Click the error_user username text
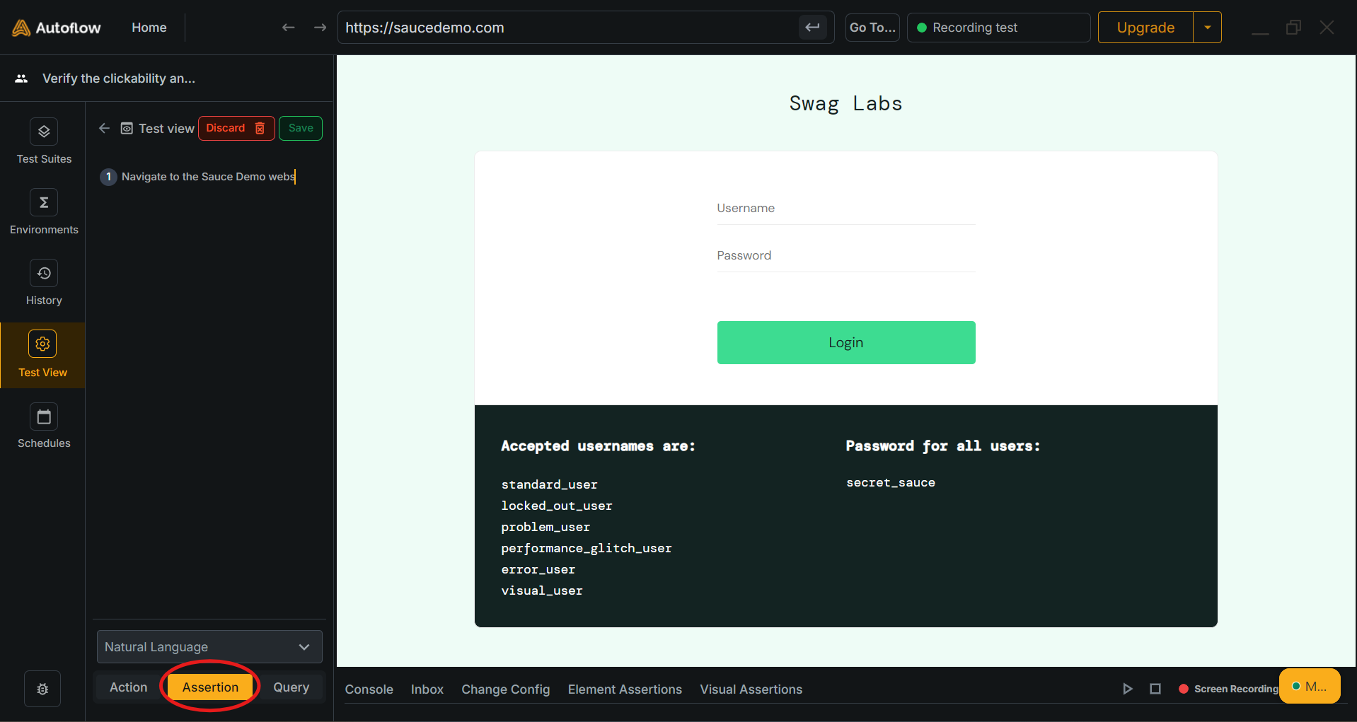 point(538,569)
